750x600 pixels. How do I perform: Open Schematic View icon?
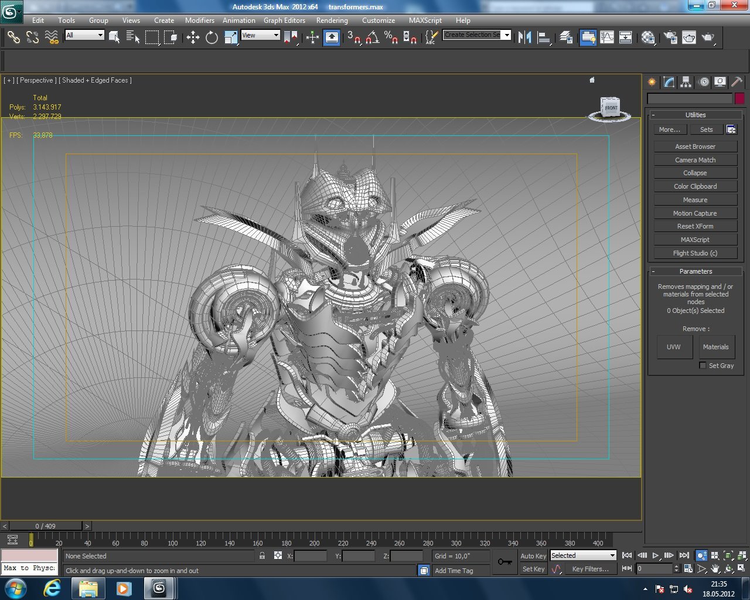625,37
